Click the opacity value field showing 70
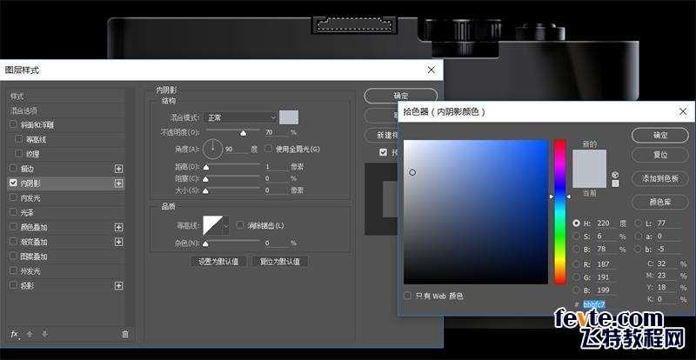Screen dimensions: 696x360 [276, 132]
